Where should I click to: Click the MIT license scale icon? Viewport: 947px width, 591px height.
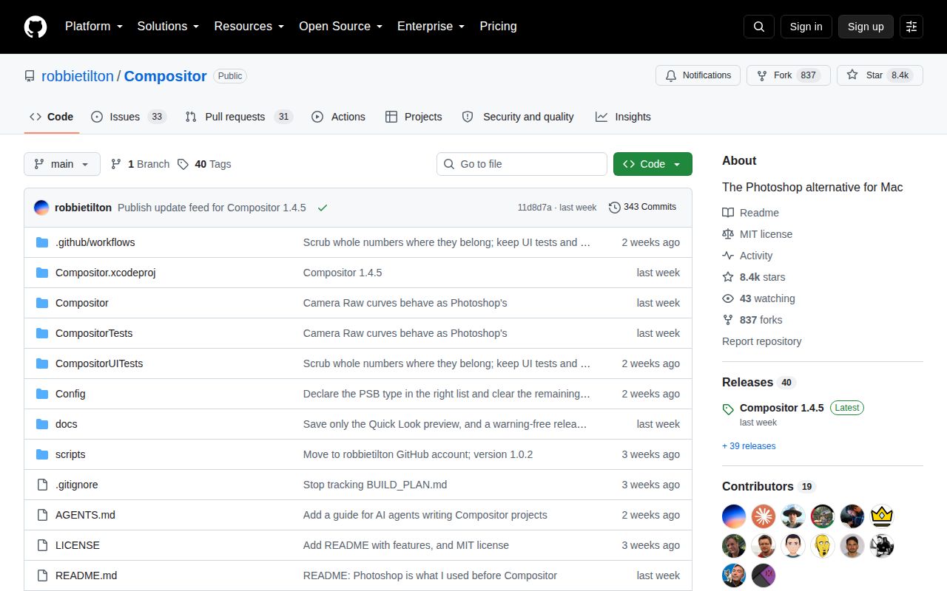coord(728,234)
